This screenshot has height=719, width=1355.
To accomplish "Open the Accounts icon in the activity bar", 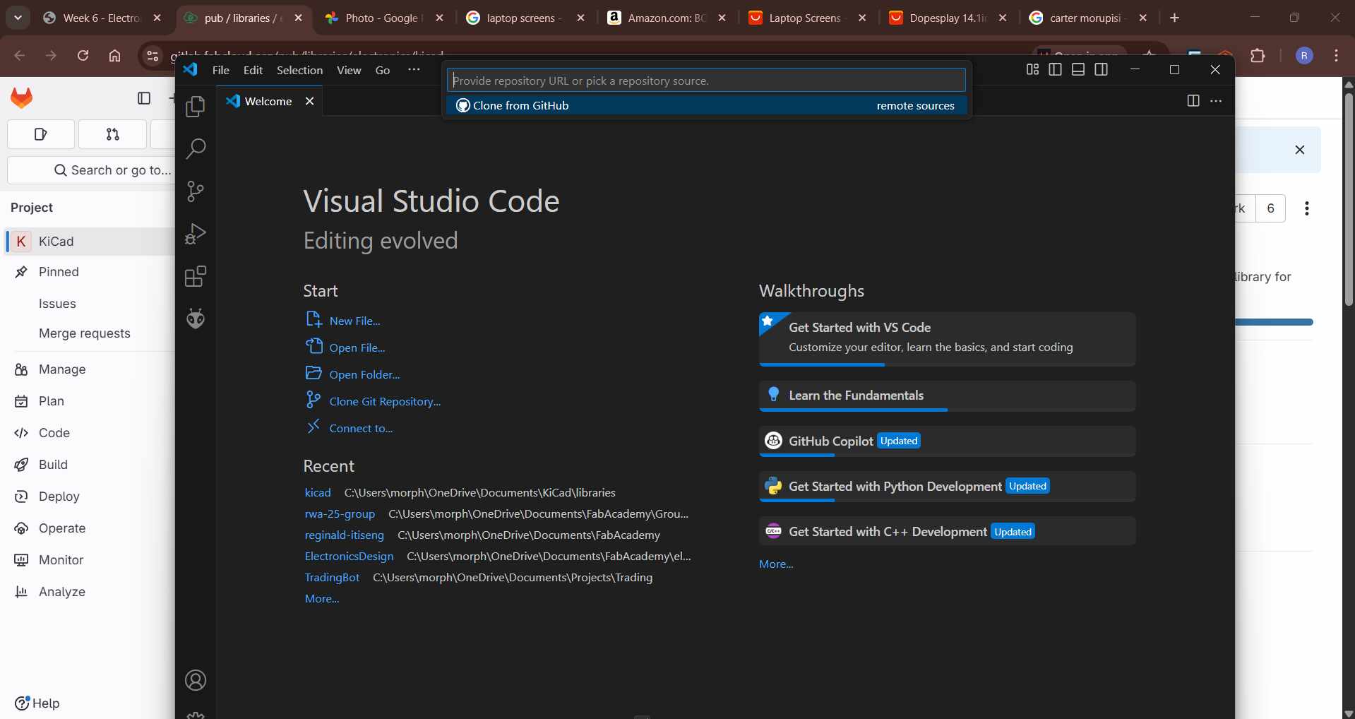I will pyautogui.click(x=194, y=680).
